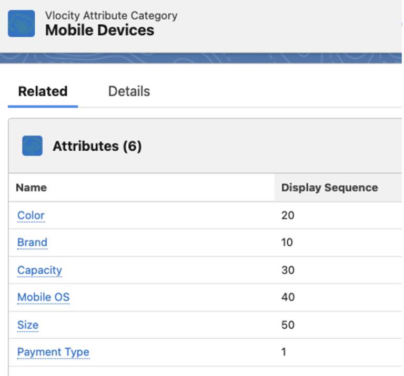
Task: Select the Display Sequence value 1
Action: click(x=284, y=352)
